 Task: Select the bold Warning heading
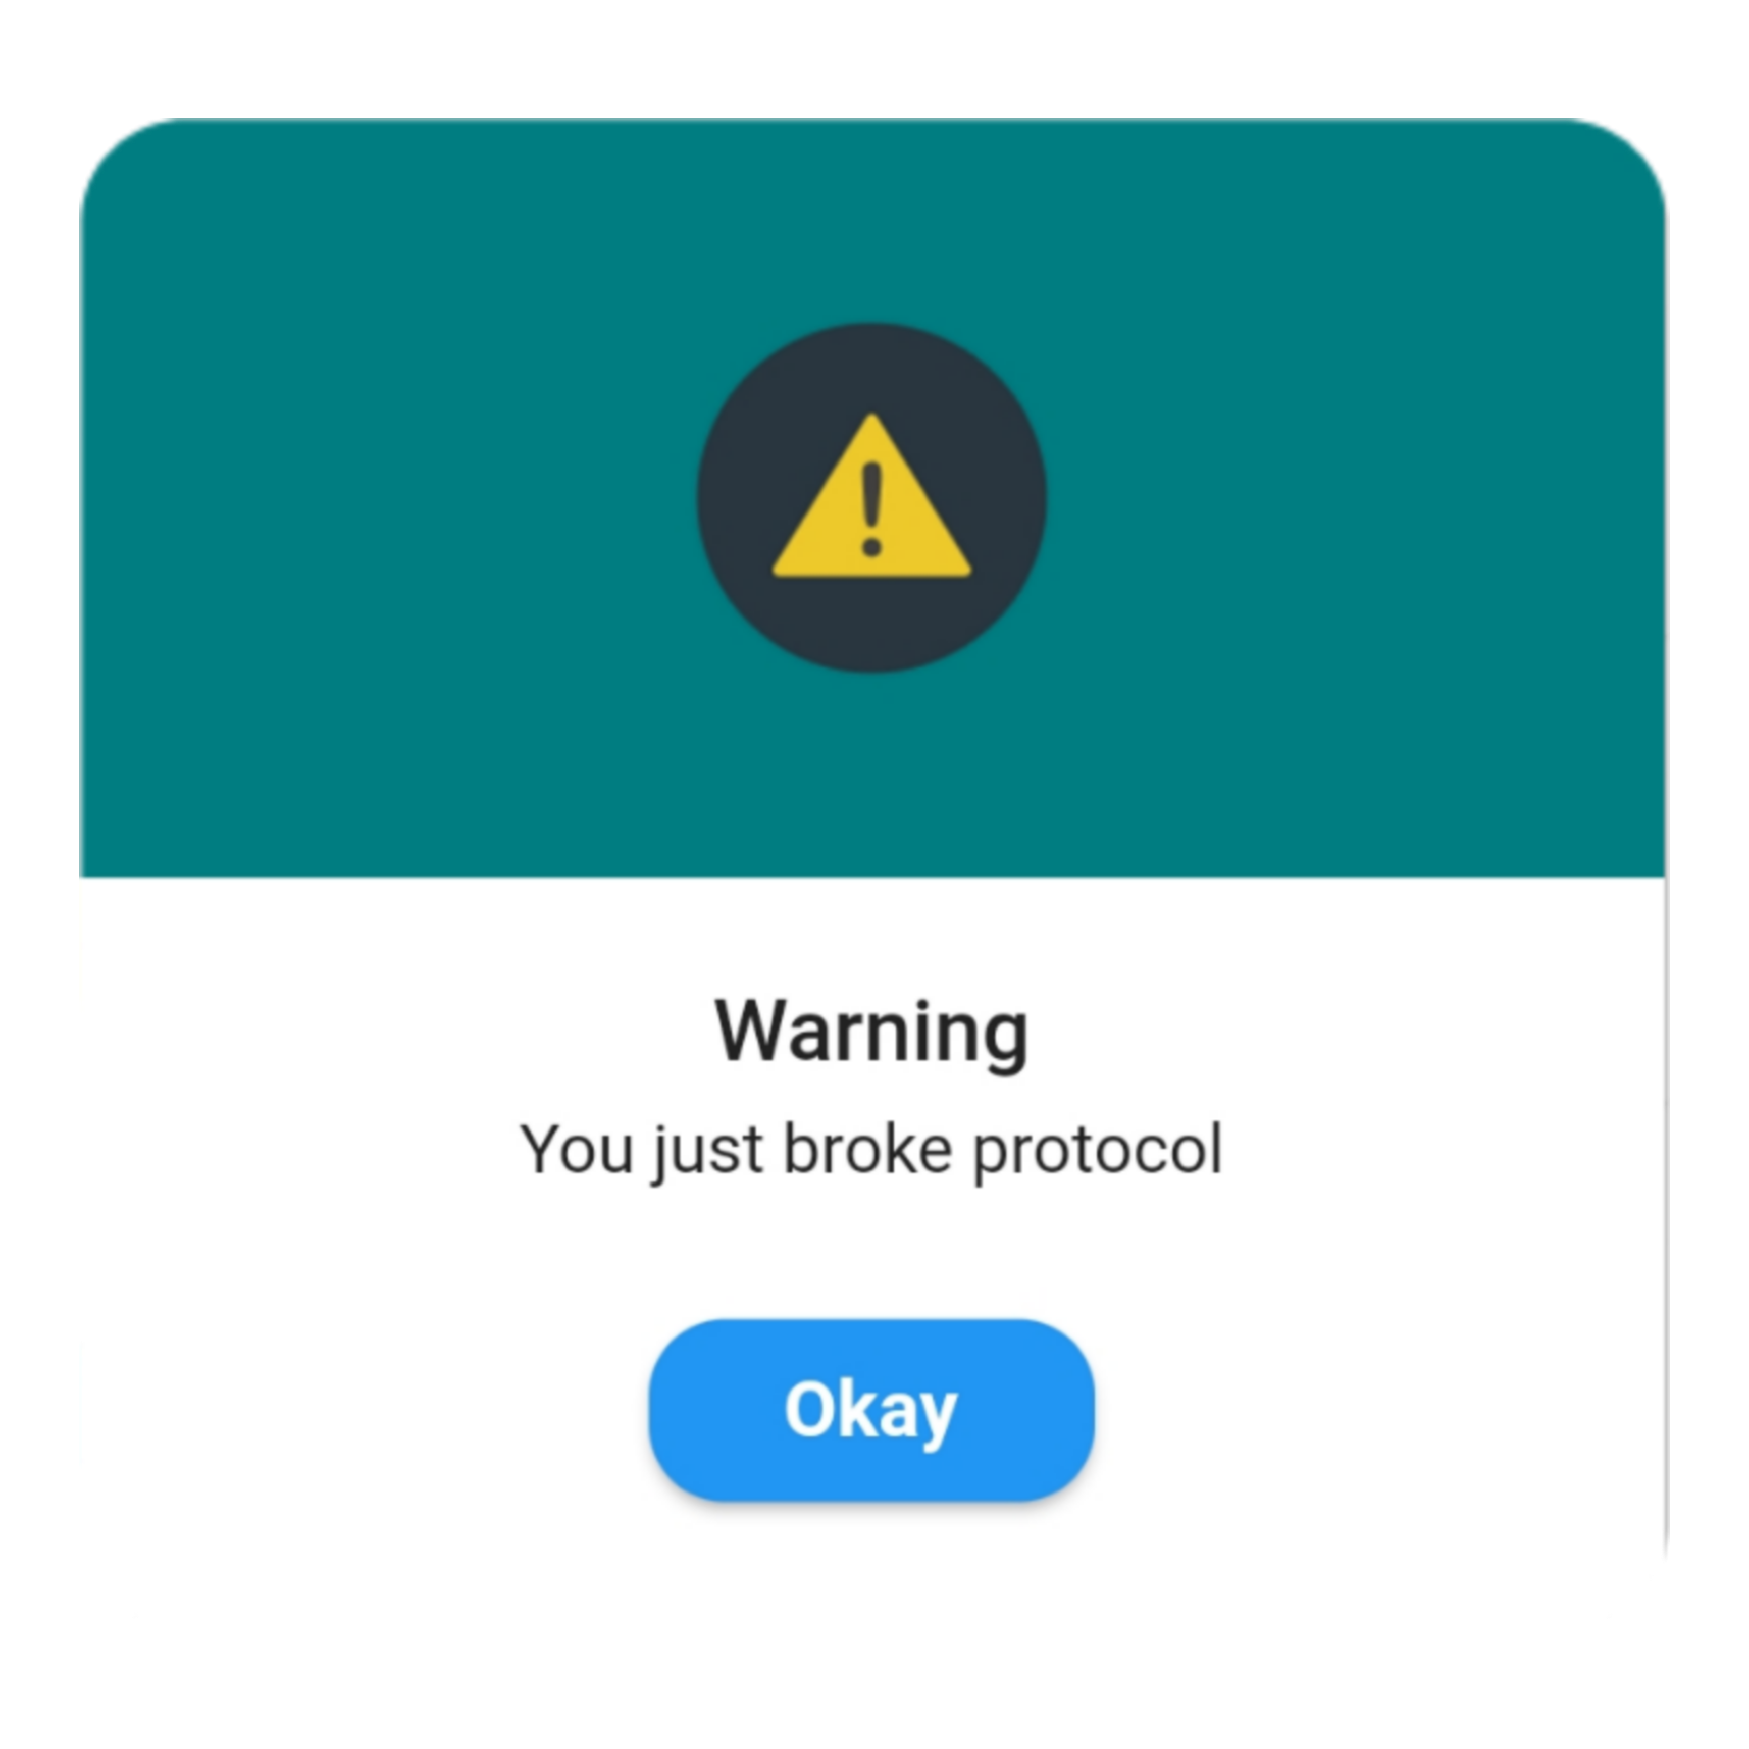click(x=871, y=1032)
